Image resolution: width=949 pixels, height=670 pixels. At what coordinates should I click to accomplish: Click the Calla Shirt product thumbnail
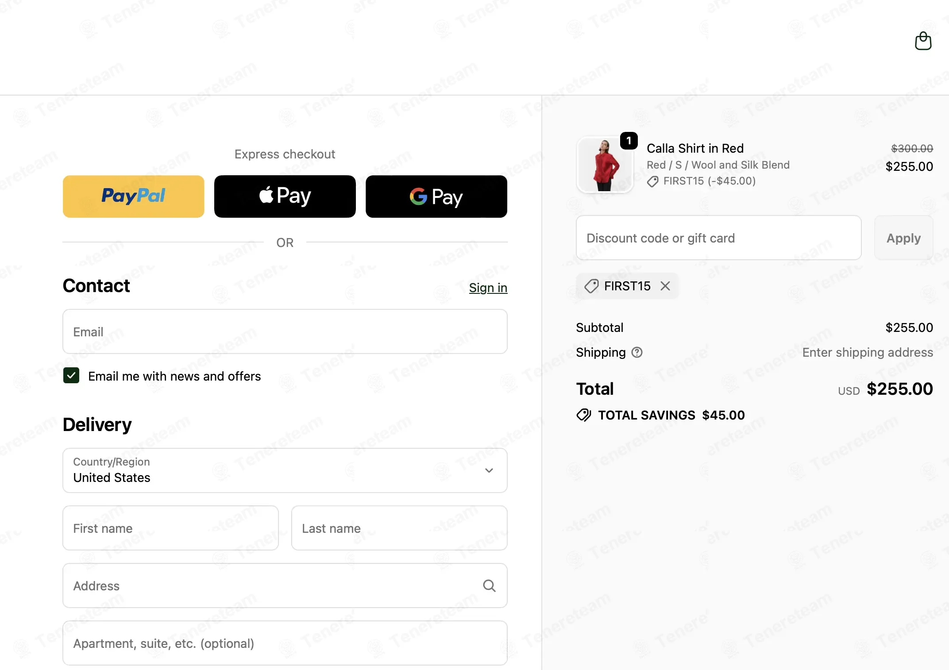(605, 165)
